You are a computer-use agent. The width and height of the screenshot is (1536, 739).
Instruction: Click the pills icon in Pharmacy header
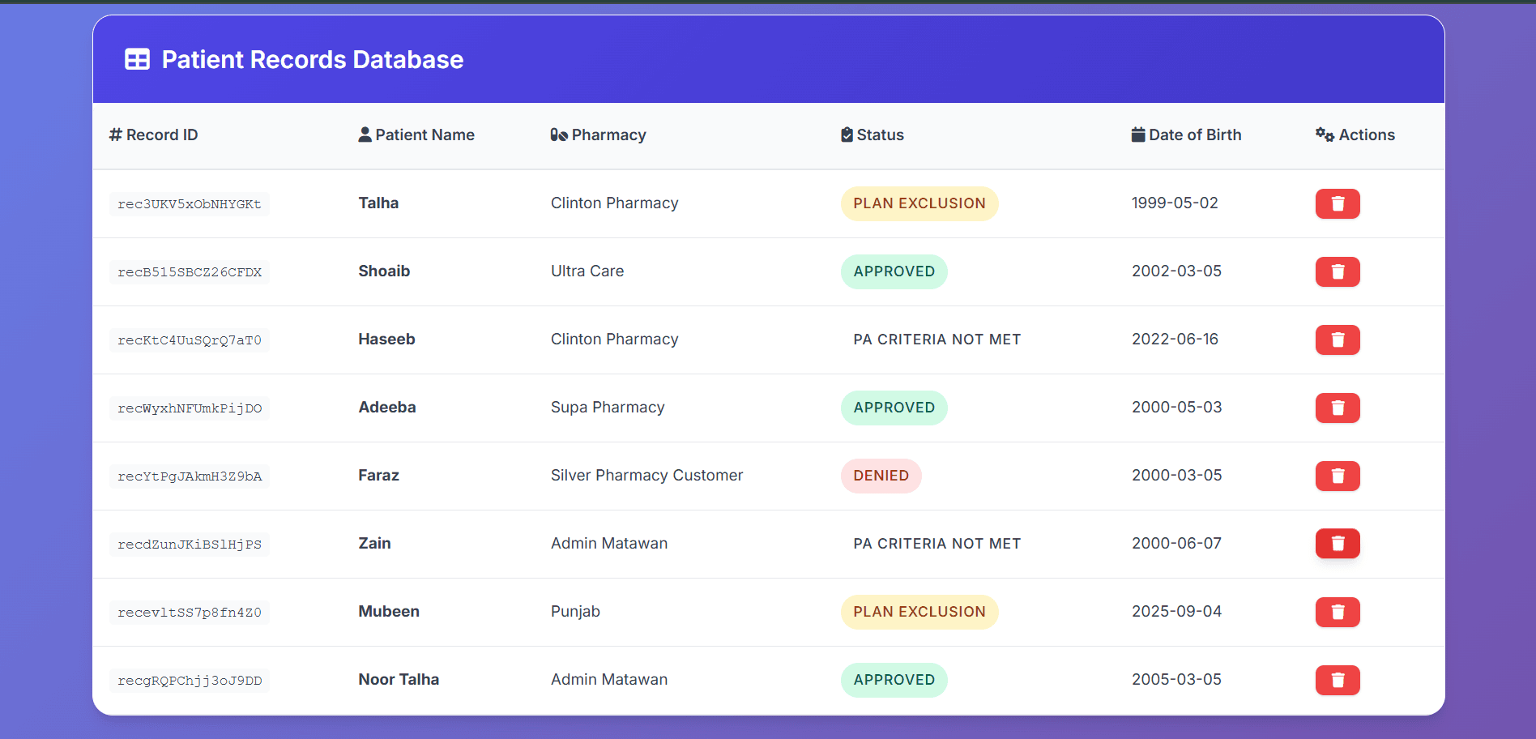[559, 135]
